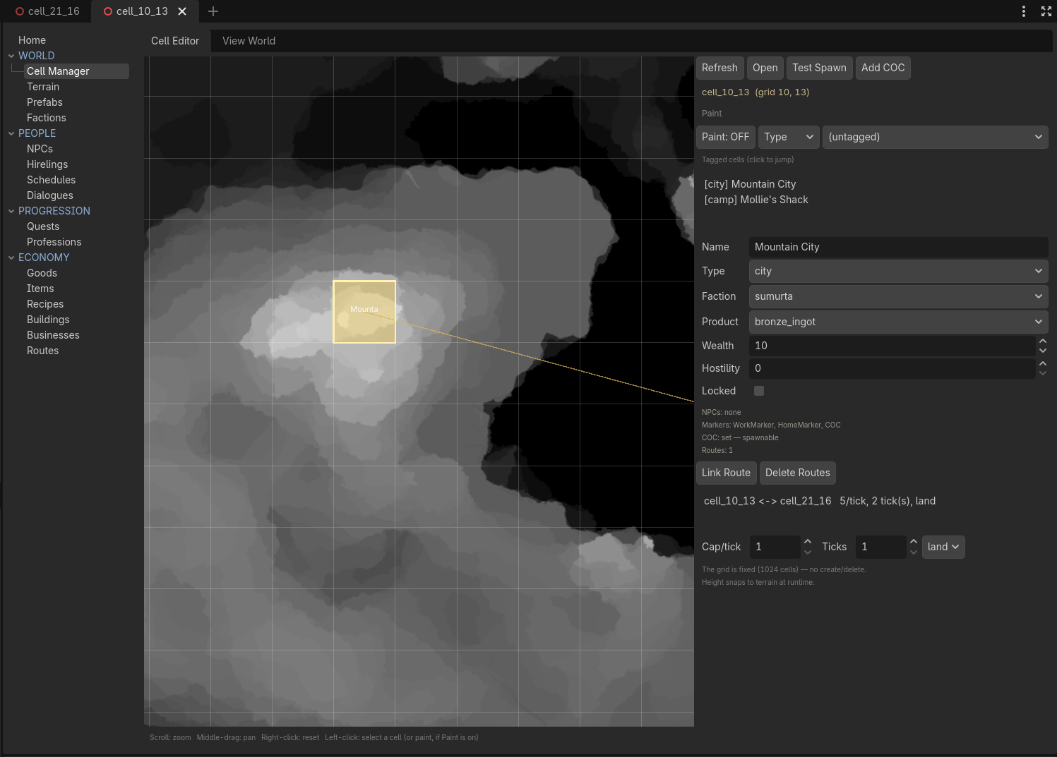1057x757 pixels.
Task: Open Hirelings page
Action: [47, 164]
